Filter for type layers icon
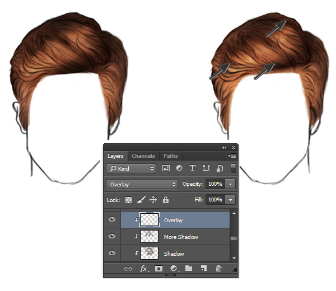Screen dimensions: 336x291 193,168
